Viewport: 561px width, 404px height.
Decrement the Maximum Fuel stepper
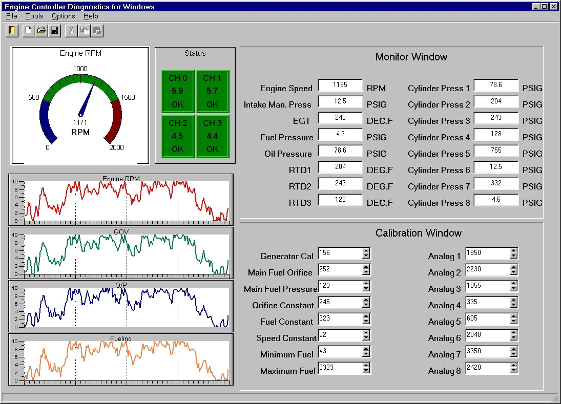(x=366, y=371)
